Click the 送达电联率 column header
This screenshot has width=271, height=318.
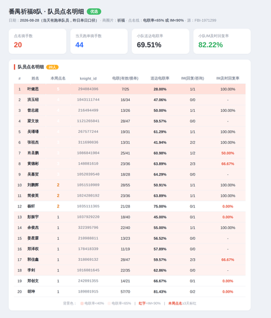tap(160, 78)
